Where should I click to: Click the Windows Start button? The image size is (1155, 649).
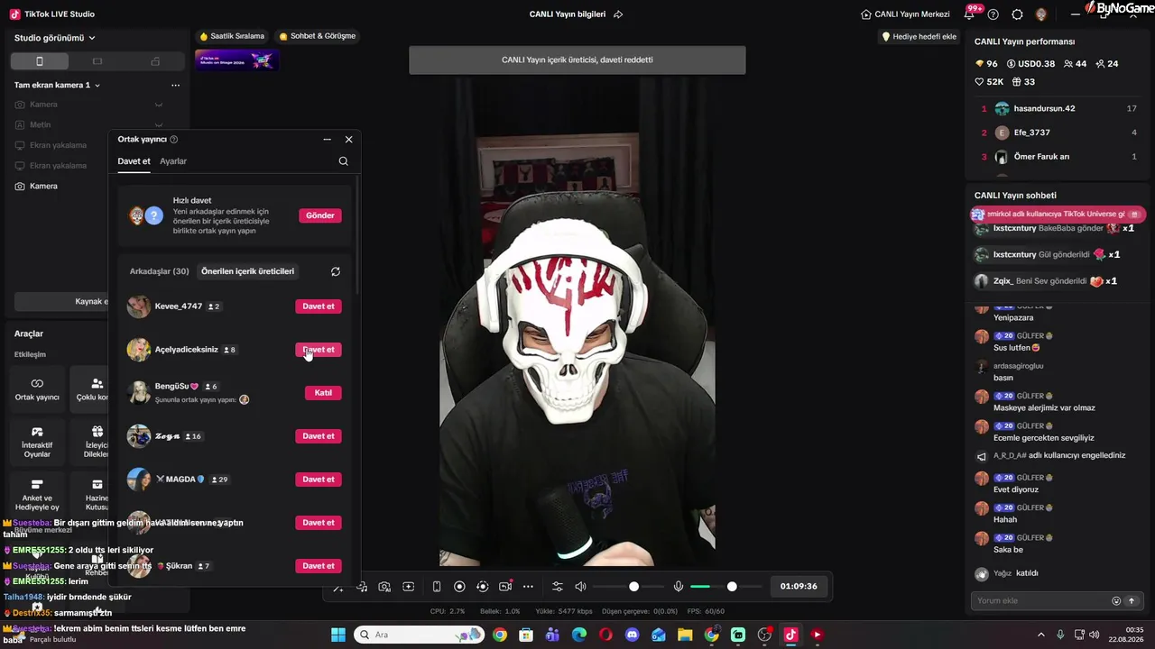[x=338, y=635]
